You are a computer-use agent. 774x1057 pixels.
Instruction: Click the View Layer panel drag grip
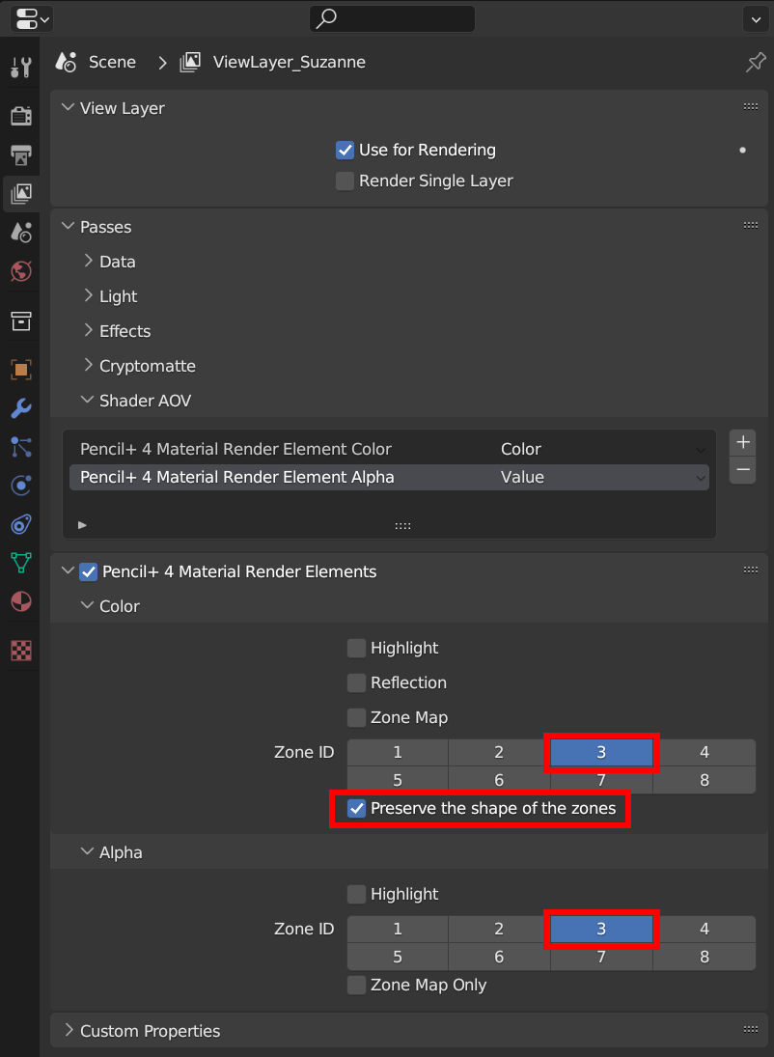751,106
